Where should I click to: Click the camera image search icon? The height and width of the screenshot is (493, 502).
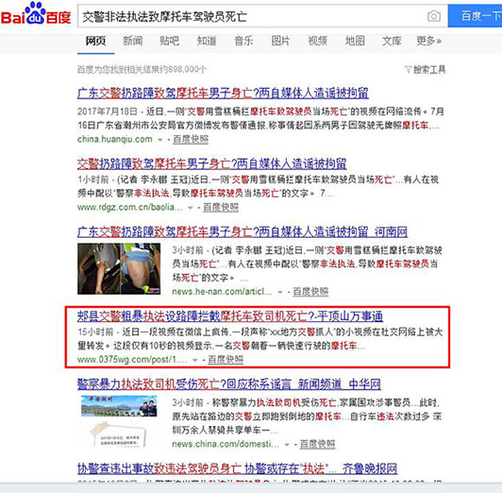[434, 16]
